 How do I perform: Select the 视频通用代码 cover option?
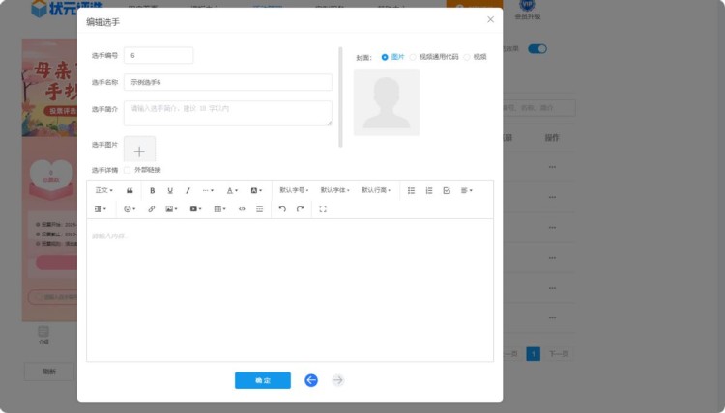coord(413,57)
